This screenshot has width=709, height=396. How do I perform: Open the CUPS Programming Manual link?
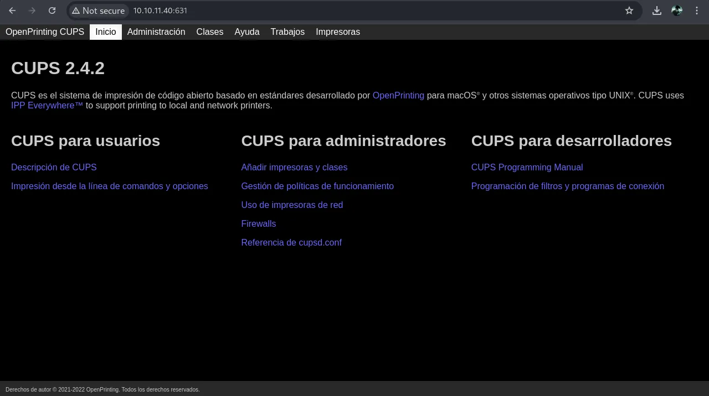527,167
